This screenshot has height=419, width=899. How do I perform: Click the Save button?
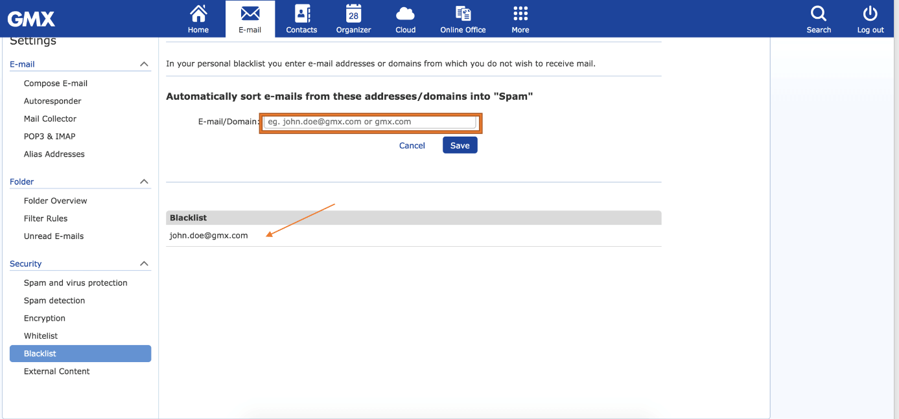[x=460, y=145]
